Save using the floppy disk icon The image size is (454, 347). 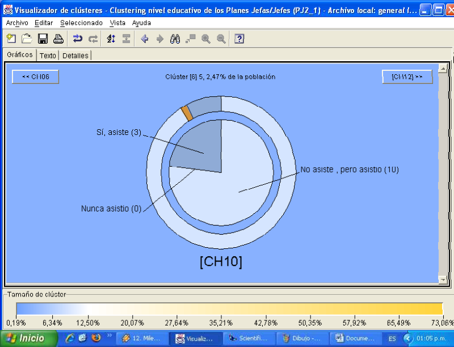pos(43,39)
